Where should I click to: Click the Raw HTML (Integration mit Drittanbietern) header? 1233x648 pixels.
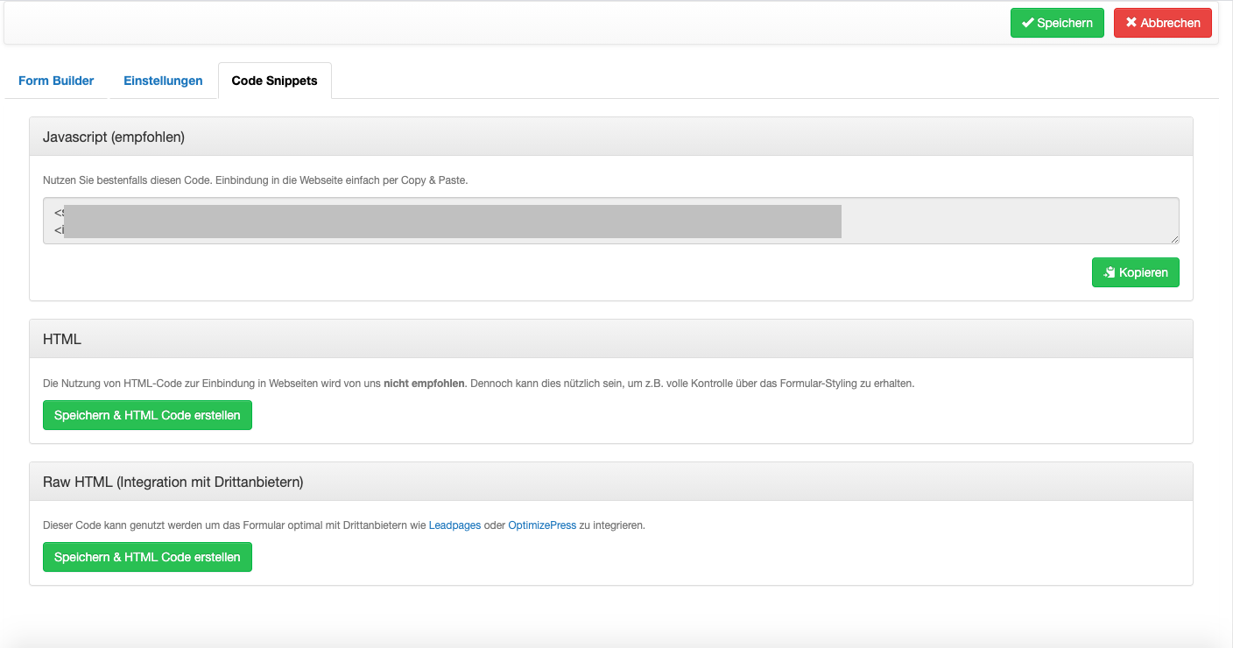[173, 482]
